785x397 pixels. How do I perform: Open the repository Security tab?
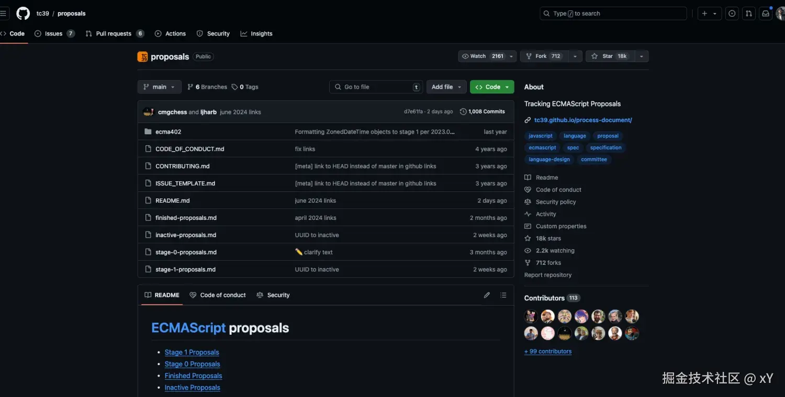click(213, 33)
